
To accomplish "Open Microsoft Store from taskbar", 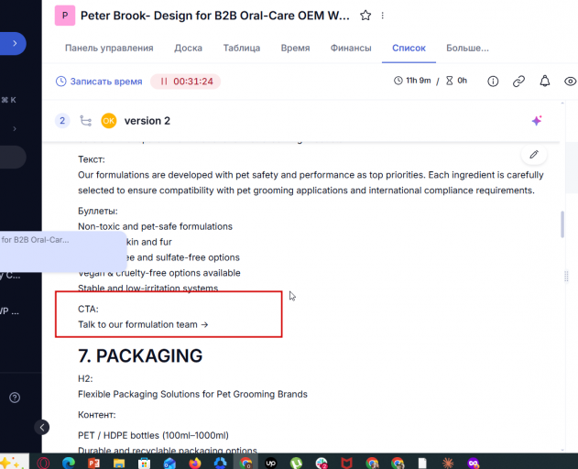I will (x=144, y=463).
